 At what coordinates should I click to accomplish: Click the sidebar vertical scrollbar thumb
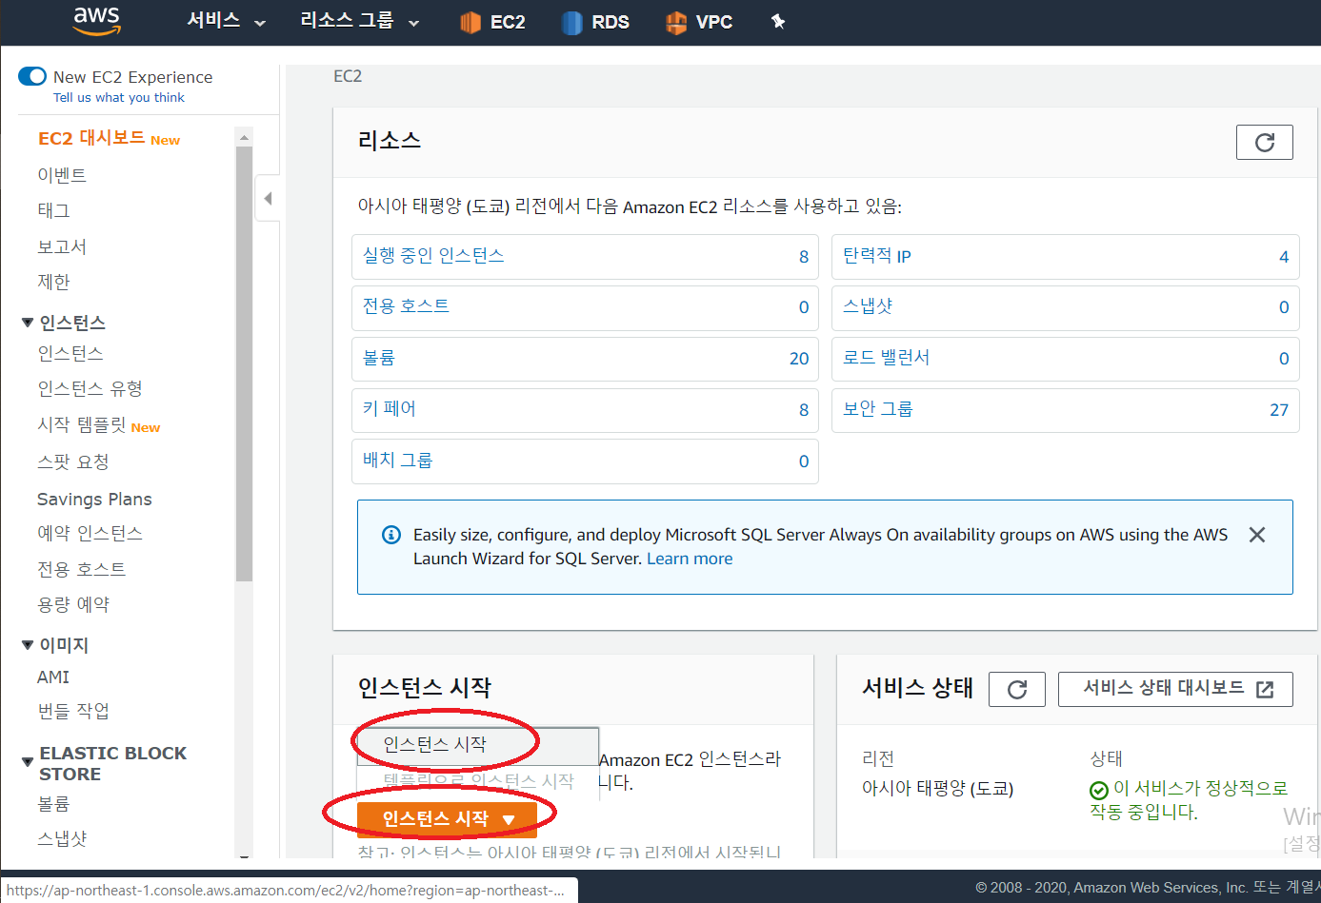click(x=244, y=363)
